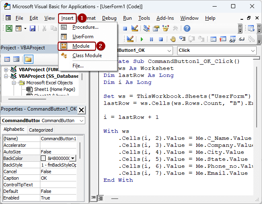Select the Enabled property row
This screenshot has width=262, height=204.
40,198
